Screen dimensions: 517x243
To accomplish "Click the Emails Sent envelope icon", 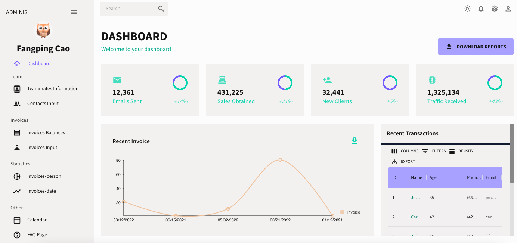I will tap(117, 80).
